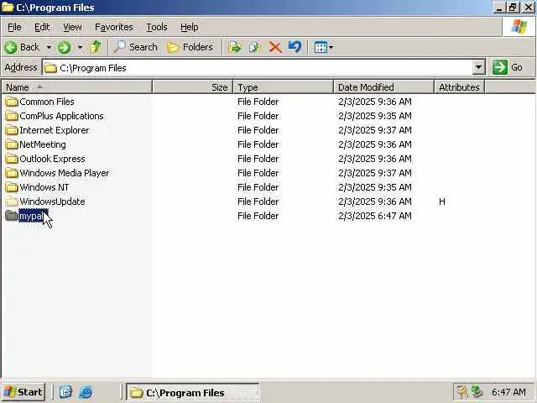Click the Windows NT folder name
Image resolution: width=537 pixels, height=403 pixels.
(44, 187)
